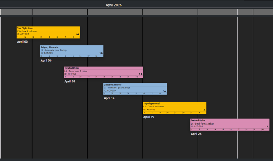This screenshot has height=161, width=273.
Task: Click the crew person icon on ACT-007 bar
Action: point(78,34)
